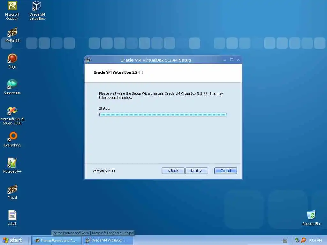Close the VirtualBox Setup window

click(x=238, y=60)
